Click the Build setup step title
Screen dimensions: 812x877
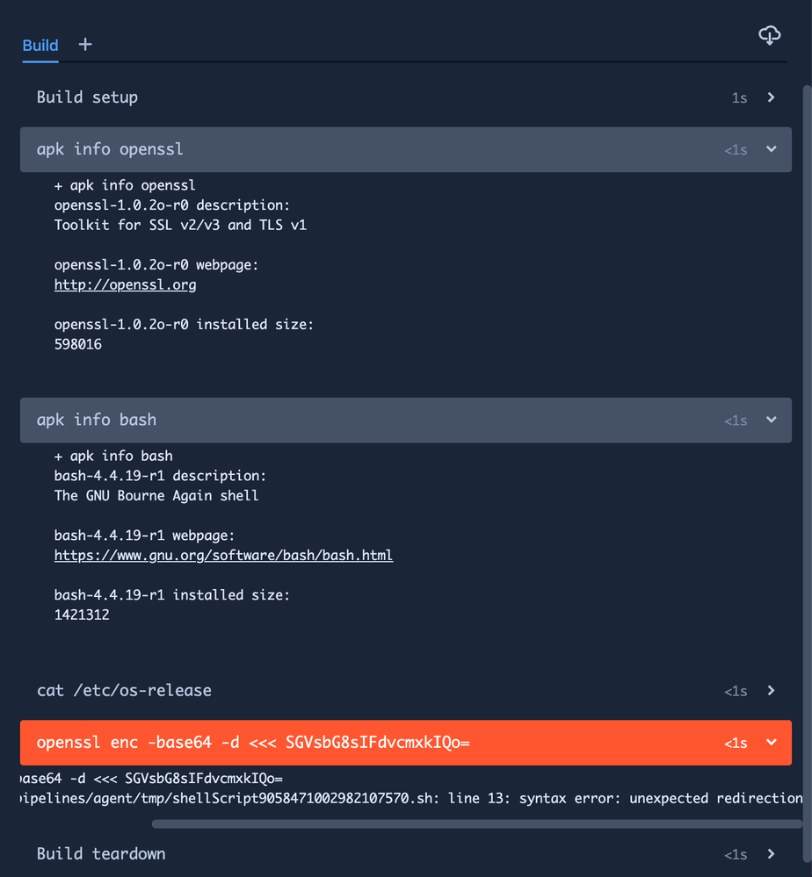(x=87, y=97)
